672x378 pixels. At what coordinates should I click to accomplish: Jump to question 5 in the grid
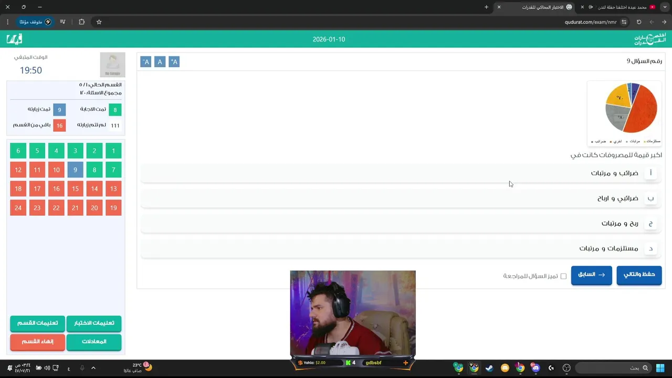(x=37, y=151)
